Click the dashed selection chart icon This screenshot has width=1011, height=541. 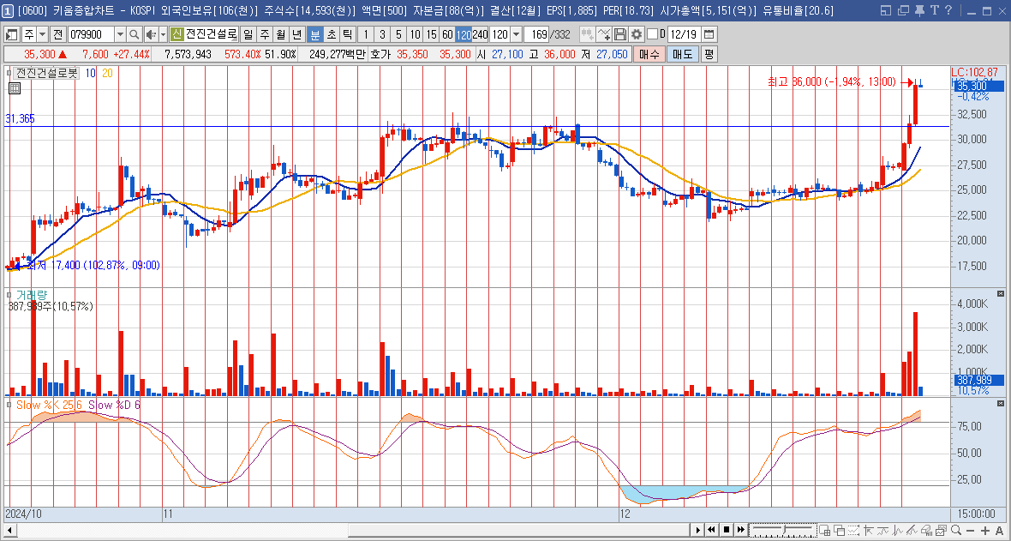click(x=853, y=530)
